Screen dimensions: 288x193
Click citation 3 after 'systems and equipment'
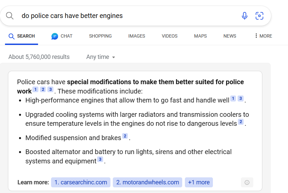(x=100, y=159)
